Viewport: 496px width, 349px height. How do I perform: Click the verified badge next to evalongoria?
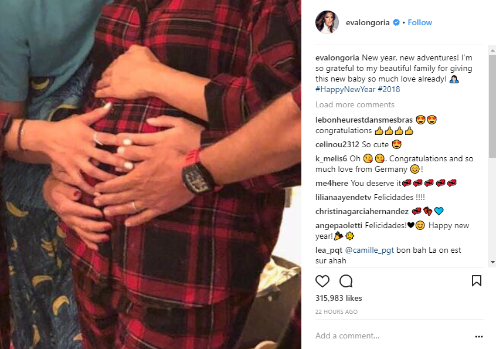tap(396, 22)
